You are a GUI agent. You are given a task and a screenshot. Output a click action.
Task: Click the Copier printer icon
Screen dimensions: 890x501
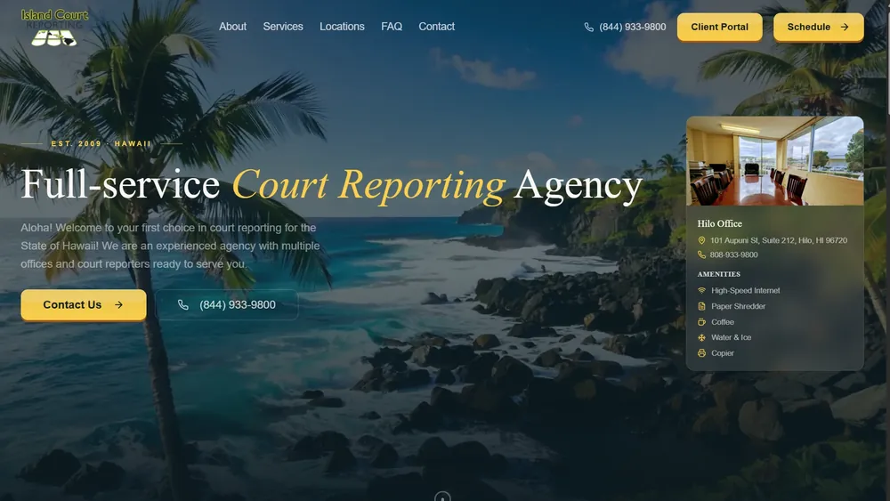tap(701, 353)
